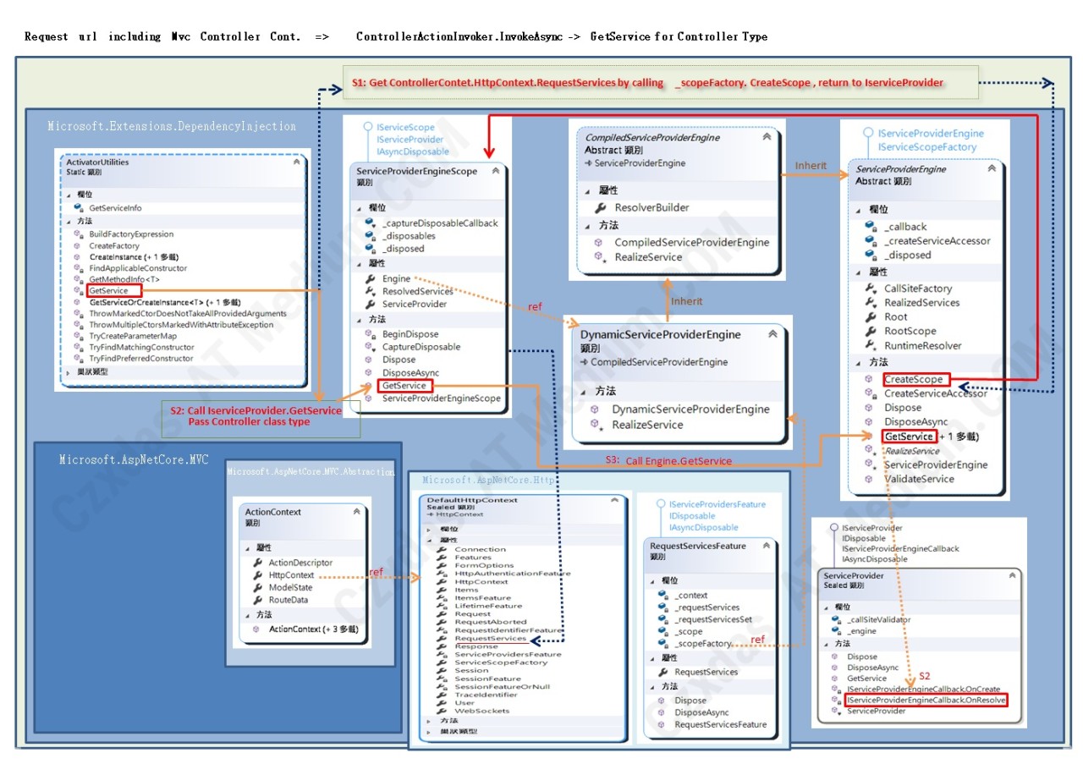Expand 巢狀類型 section in ActivatorUtilities
1083x764 pixels.
(x=69, y=373)
